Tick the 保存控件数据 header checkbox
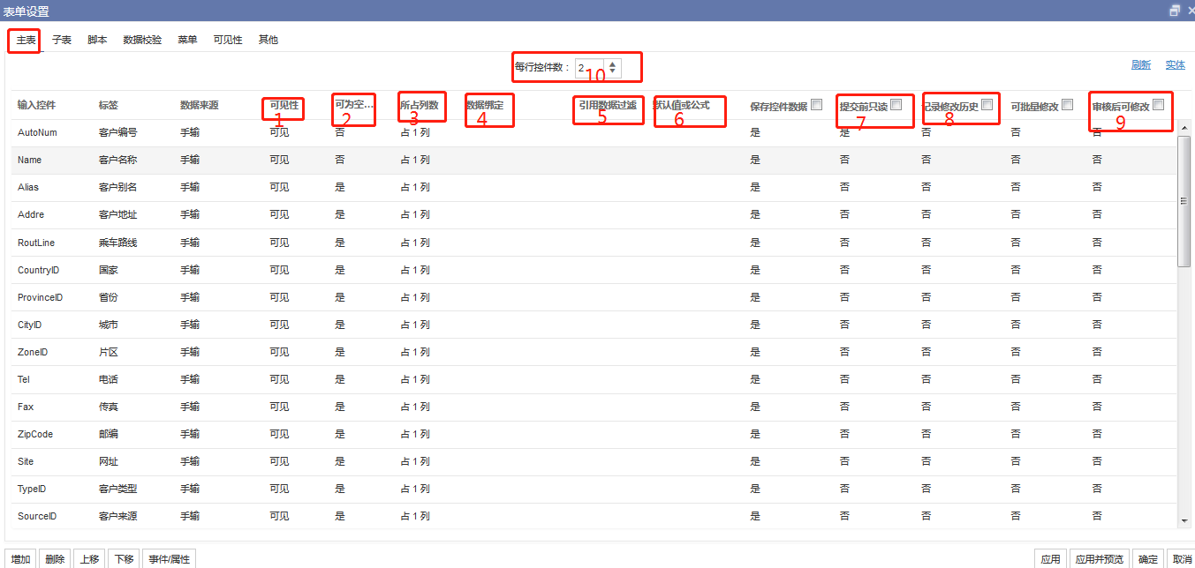1195x568 pixels. click(x=816, y=105)
